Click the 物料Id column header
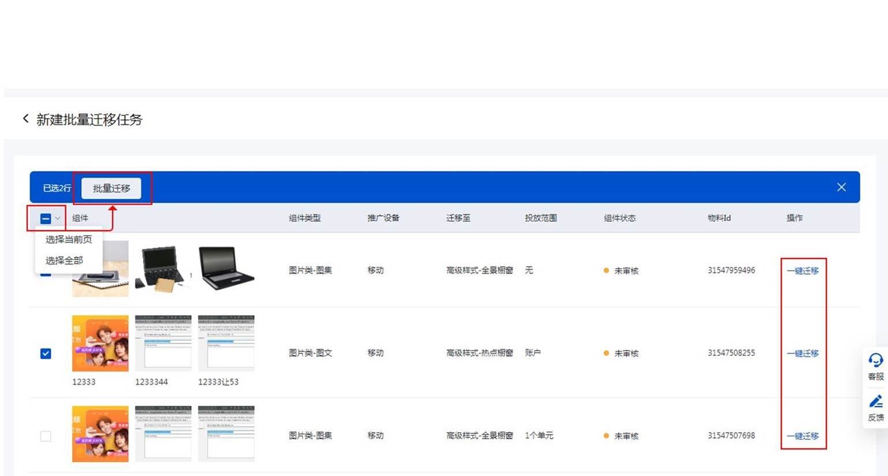Viewport: 888px width, 476px height. click(x=719, y=218)
